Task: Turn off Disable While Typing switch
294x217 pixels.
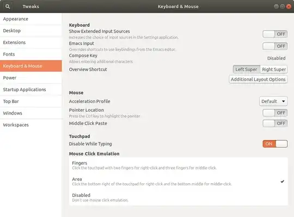Action: [x=275, y=144]
